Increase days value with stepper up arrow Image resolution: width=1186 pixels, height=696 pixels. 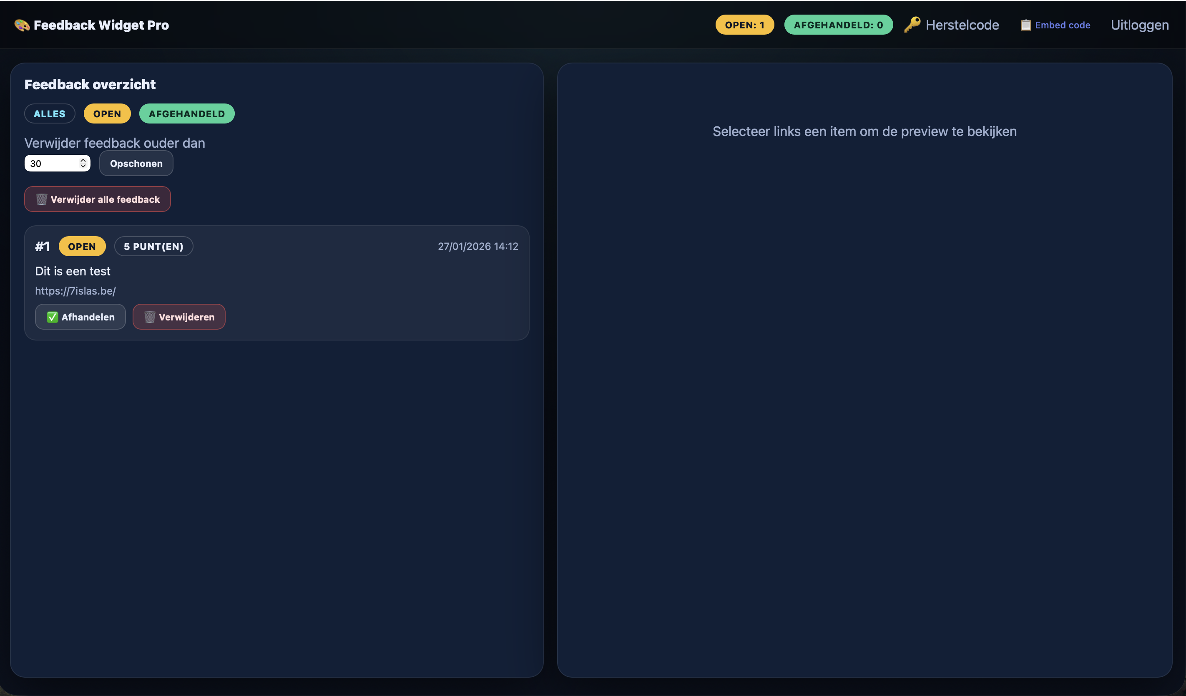tap(83, 160)
